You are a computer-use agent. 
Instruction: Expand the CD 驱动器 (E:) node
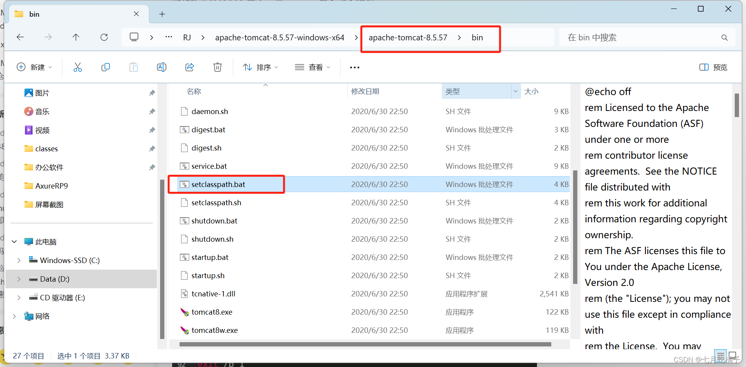[x=19, y=298]
